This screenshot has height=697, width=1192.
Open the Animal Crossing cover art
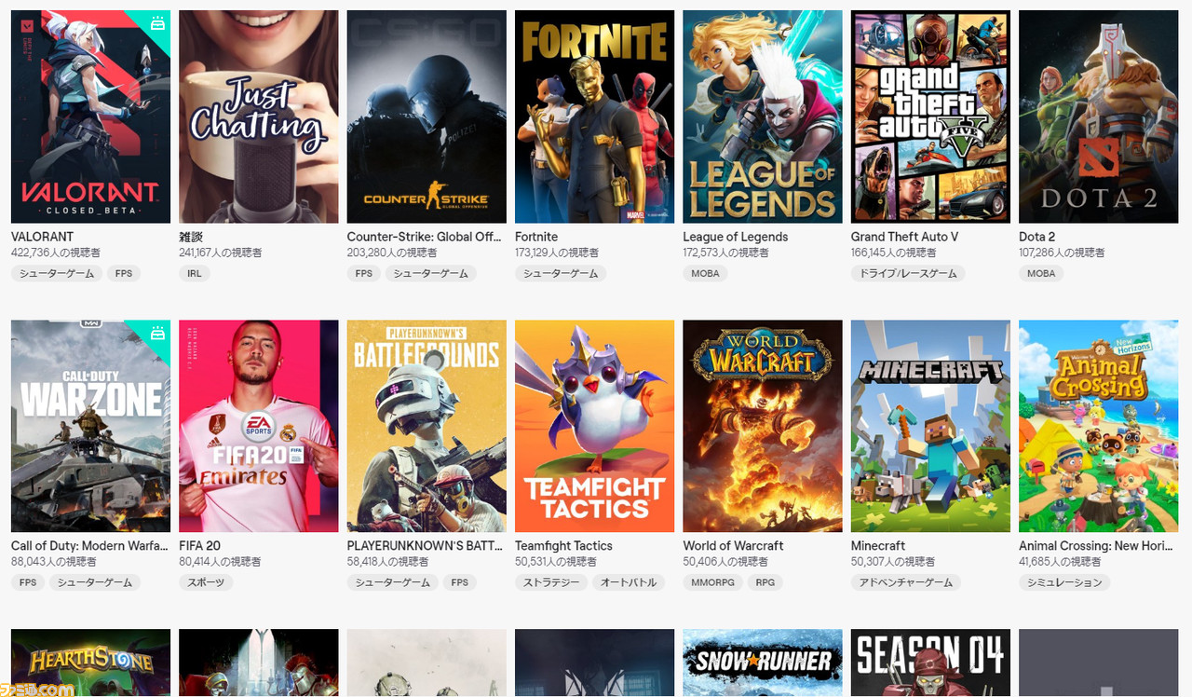pos(1099,427)
